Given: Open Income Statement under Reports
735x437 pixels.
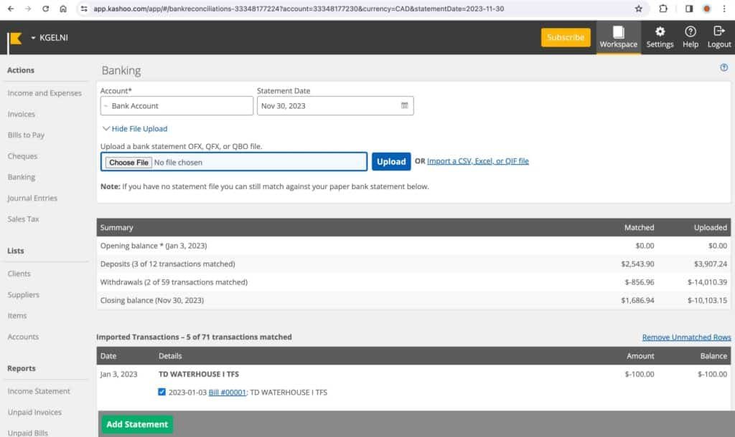Looking at the screenshot, I should pos(37,391).
